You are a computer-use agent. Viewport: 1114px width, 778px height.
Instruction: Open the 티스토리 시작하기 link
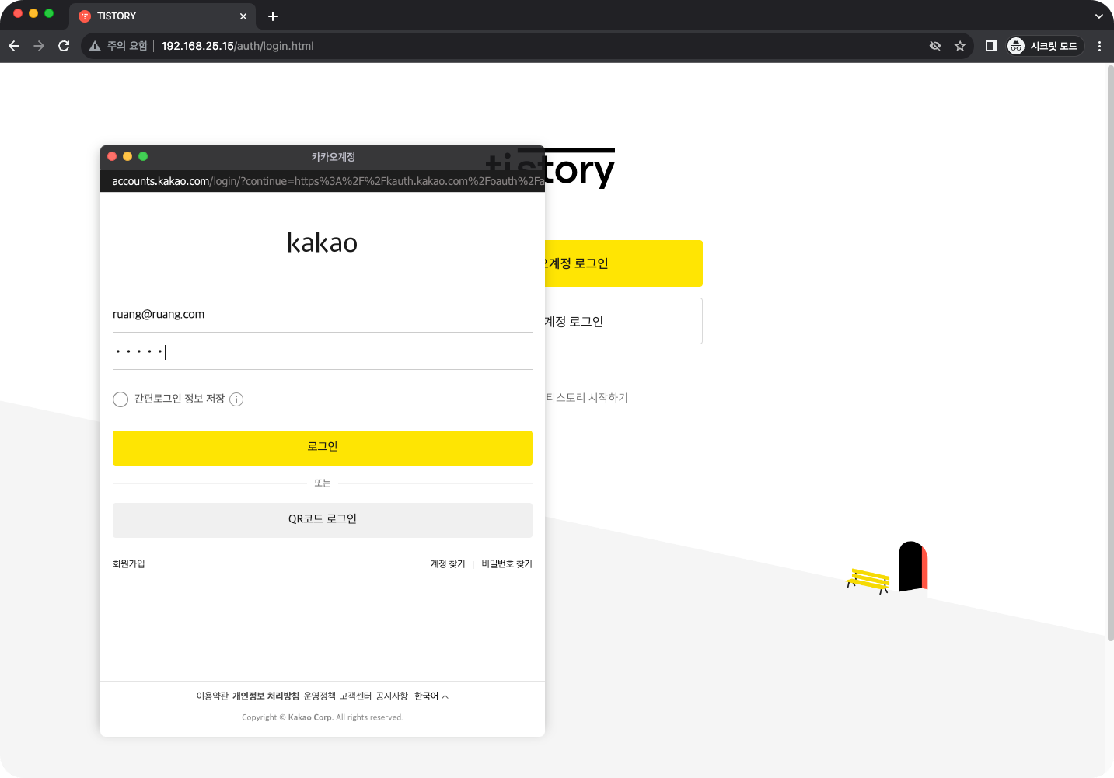pos(587,398)
